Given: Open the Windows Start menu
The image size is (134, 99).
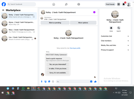Looking at the screenshot, I should (2, 93).
